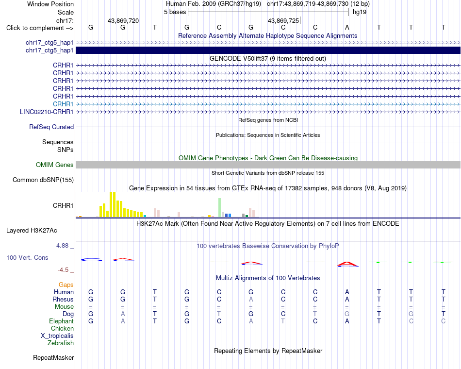The image size is (461, 369).
Task: Click the GENCODE V50lift37 track title
Action: (267, 58)
